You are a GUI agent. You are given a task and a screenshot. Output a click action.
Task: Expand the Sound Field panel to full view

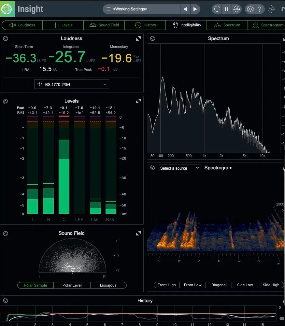coord(138,233)
